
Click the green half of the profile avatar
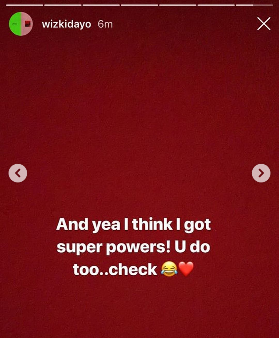[15, 24]
